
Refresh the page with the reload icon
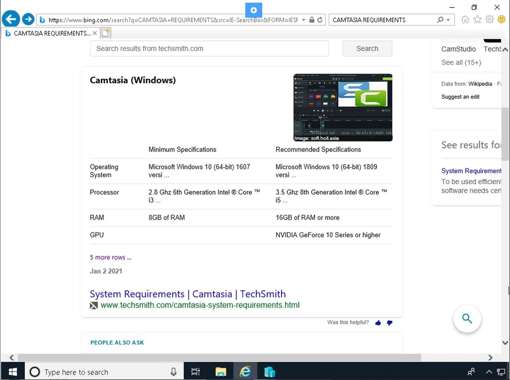pos(320,20)
